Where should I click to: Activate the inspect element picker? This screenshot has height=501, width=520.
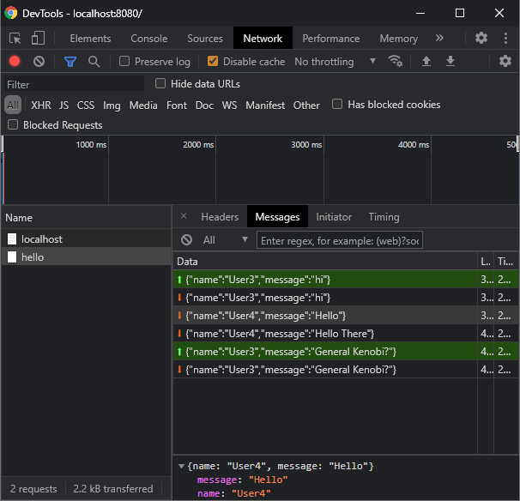pyautogui.click(x=15, y=39)
